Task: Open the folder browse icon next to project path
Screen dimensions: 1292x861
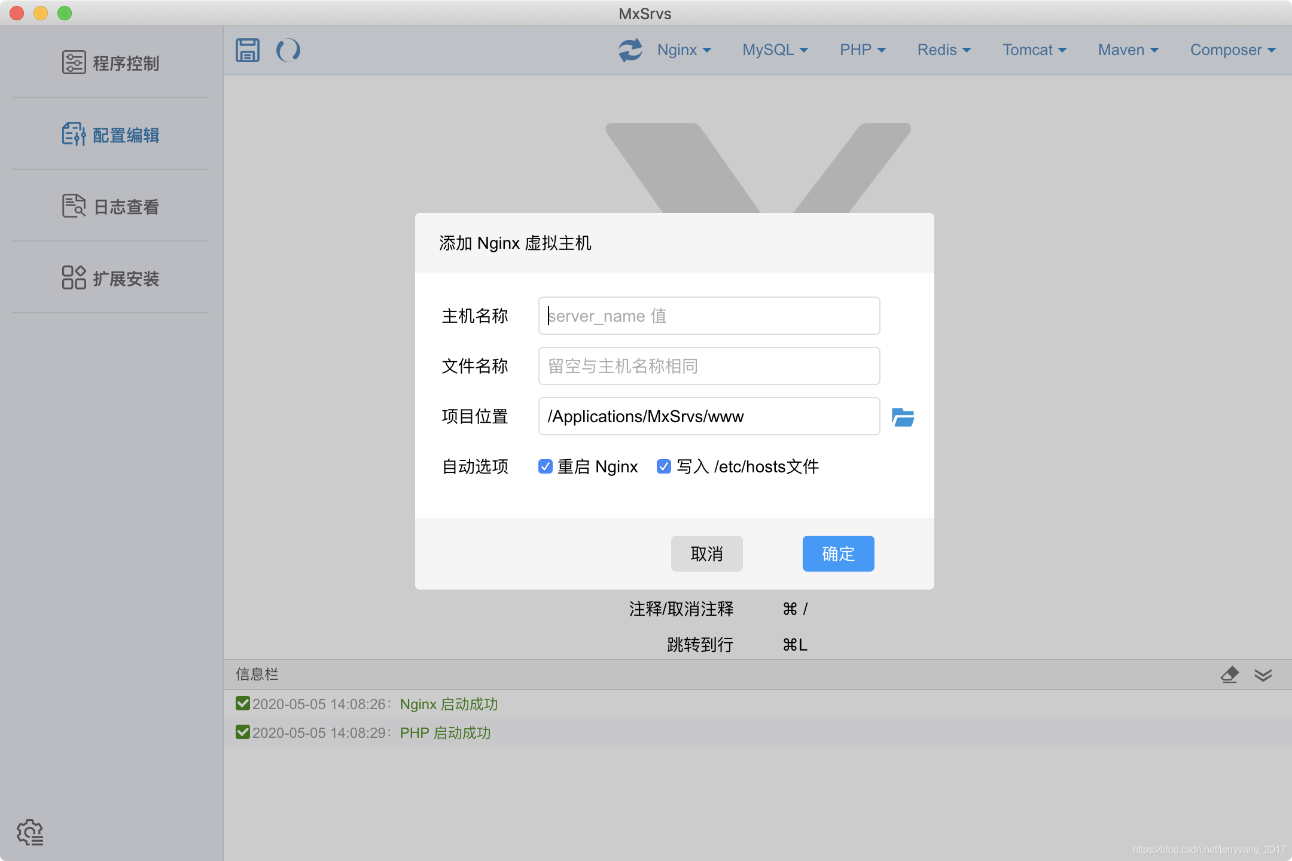Action: tap(903, 417)
